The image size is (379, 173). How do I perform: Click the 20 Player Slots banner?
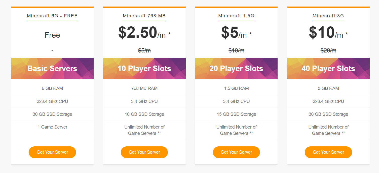236,69
